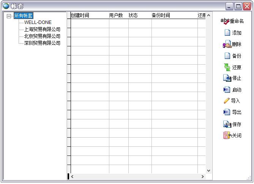The width and height of the screenshot is (254, 184).
Task: Click the Rename (重命名) icon button
Action: click(x=225, y=21)
